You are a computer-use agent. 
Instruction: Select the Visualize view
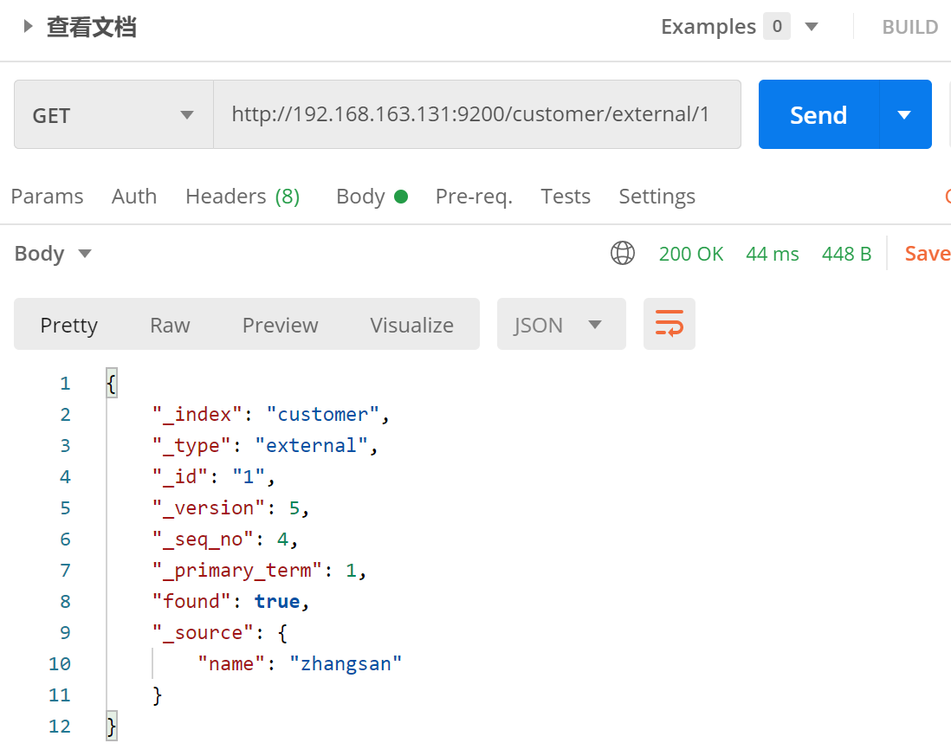click(x=411, y=325)
